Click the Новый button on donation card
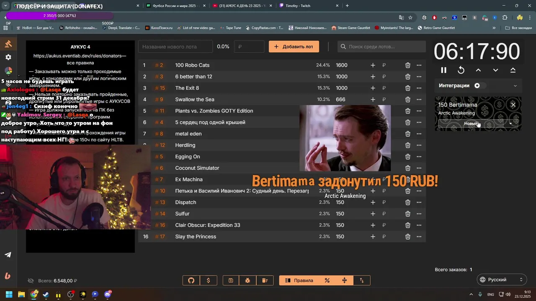 471,124
